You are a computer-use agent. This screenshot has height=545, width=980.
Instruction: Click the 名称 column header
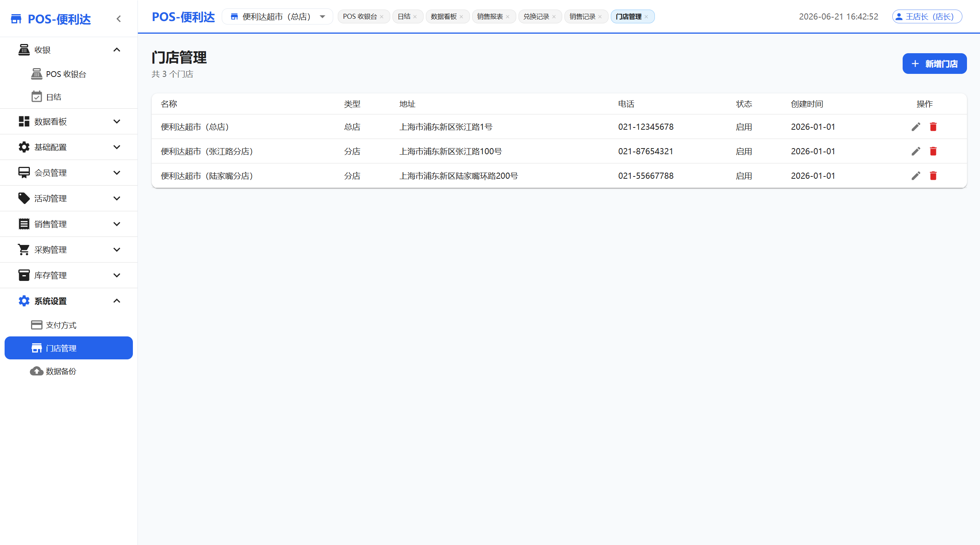coord(169,104)
